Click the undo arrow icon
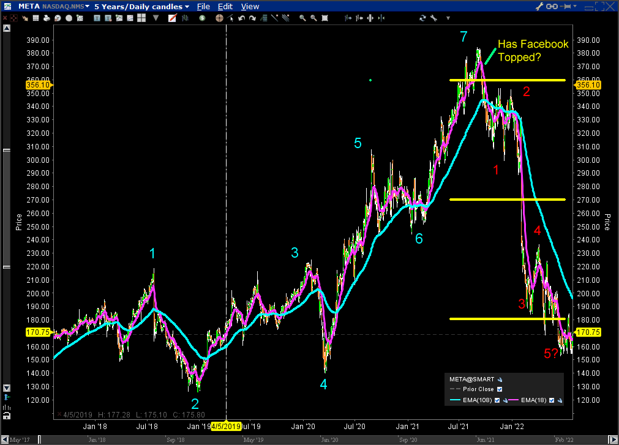 (242, 18)
